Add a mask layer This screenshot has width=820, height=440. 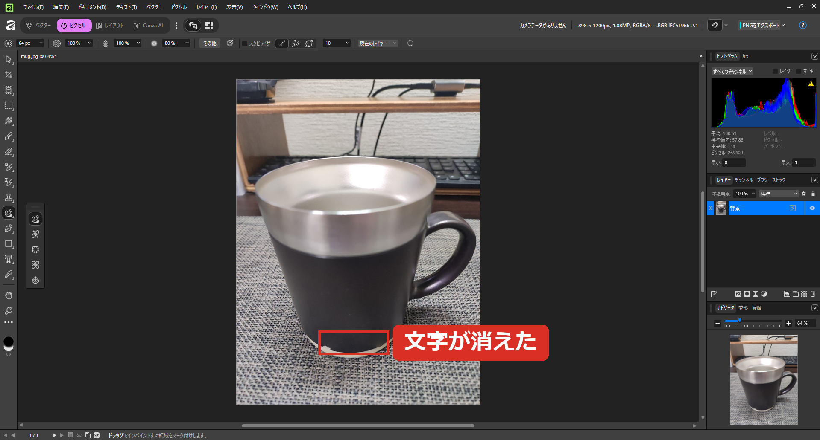pyautogui.click(x=747, y=294)
